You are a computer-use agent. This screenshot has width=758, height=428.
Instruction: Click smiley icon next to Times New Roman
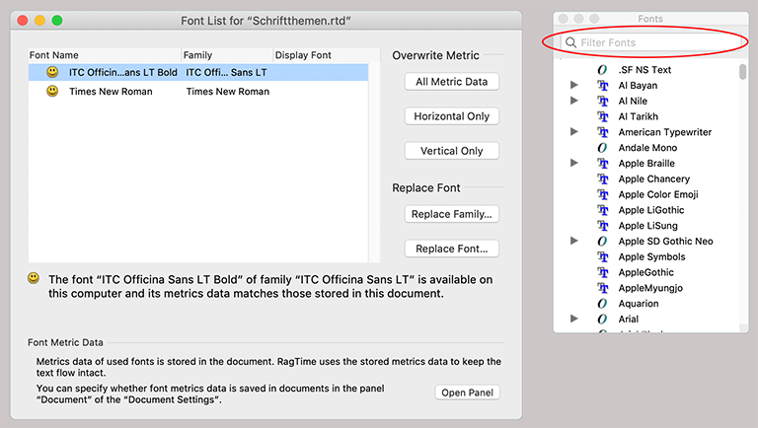click(x=52, y=91)
